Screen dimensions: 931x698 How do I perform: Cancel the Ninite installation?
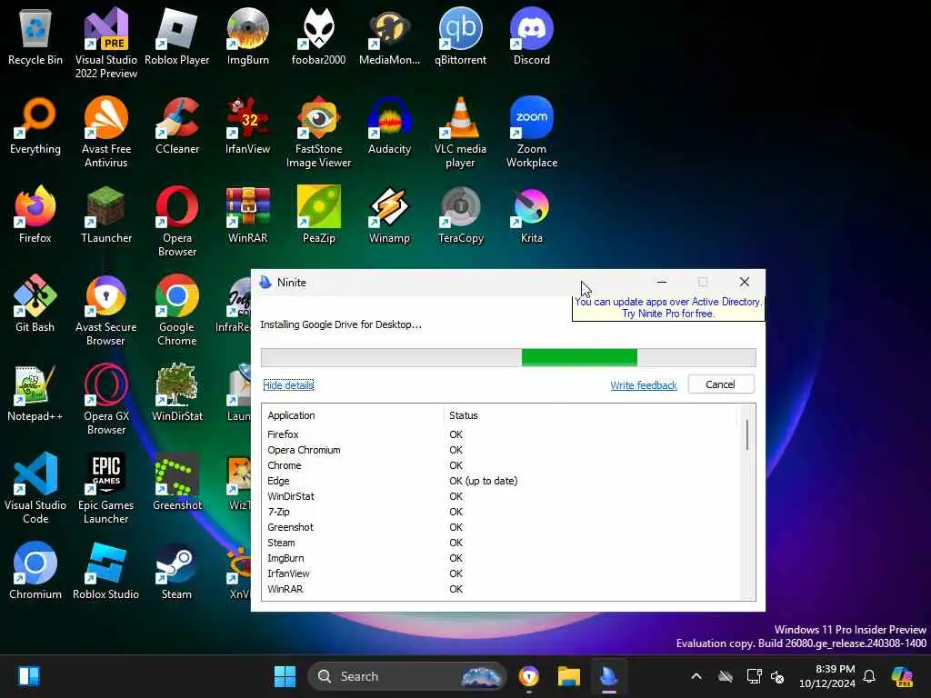(x=721, y=384)
